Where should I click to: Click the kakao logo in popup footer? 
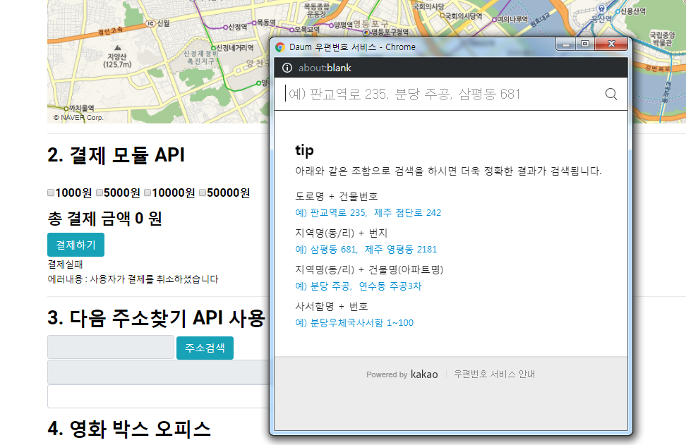tap(424, 374)
